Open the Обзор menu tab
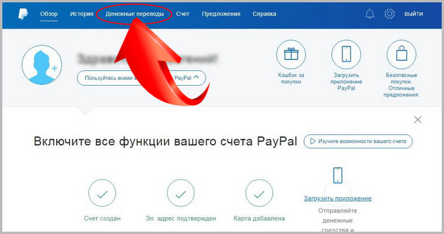 [x=49, y=14]
